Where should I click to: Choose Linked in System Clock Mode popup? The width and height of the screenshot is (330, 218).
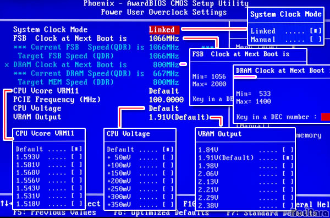click(286, 31)
